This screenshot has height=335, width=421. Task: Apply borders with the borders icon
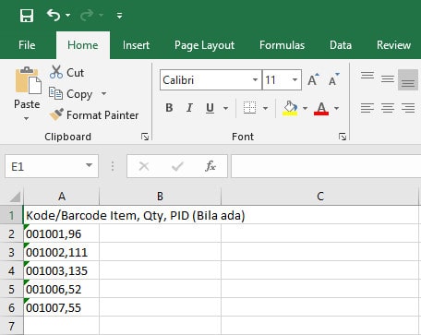pos(249,108)
